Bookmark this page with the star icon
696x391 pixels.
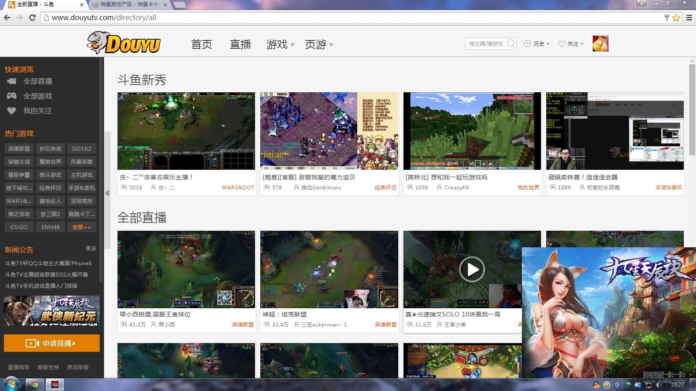[676, 17]
